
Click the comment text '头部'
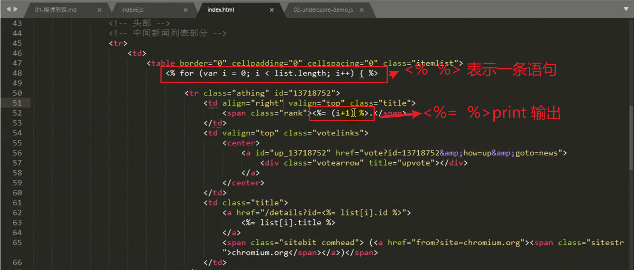(142, 23)
